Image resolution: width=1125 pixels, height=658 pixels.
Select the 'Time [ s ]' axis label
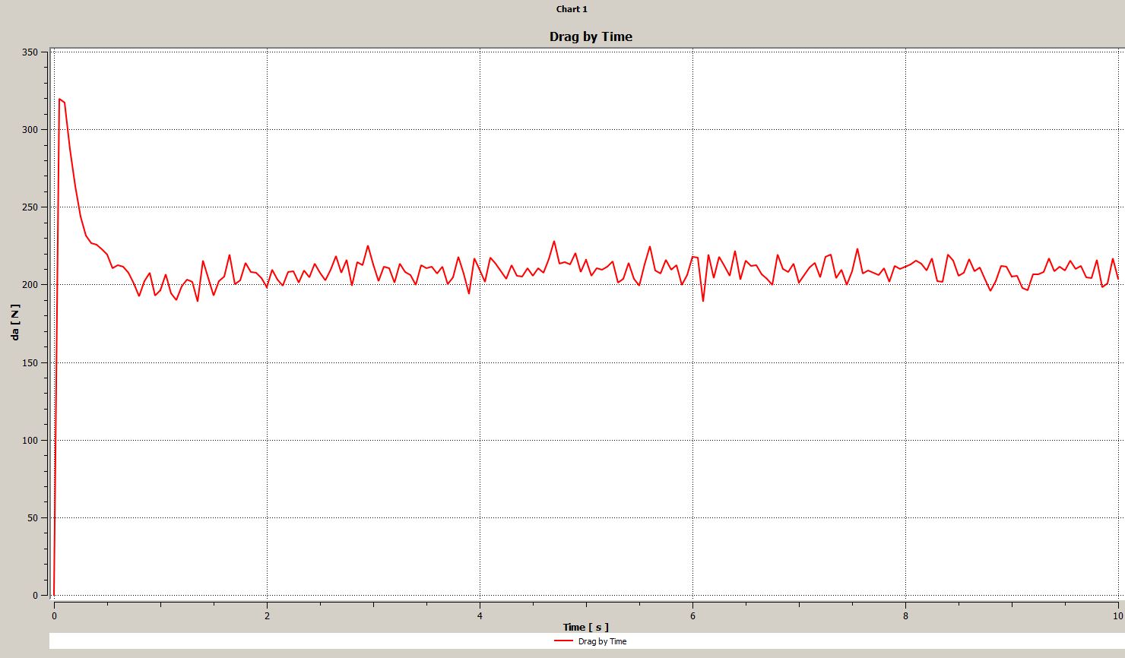pyautogui.click(x=585, y=627)
